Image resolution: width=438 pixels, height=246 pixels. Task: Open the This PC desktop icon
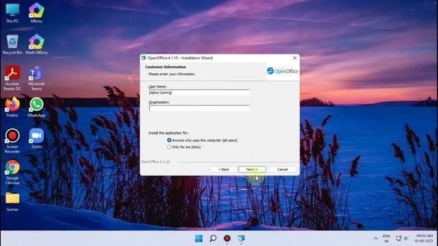12,13
